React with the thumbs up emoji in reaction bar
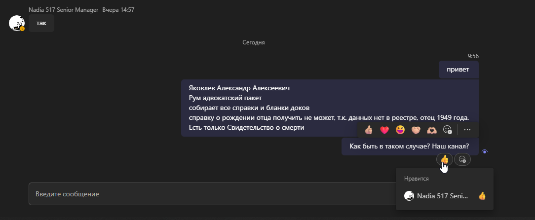This screenshot has height=220, width=535. point(368,130)
